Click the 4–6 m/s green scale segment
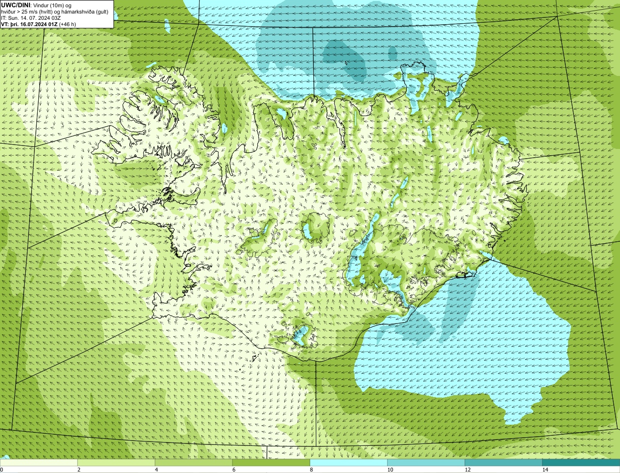This screenshot has width=620, height=473. (x=194, y=462)
